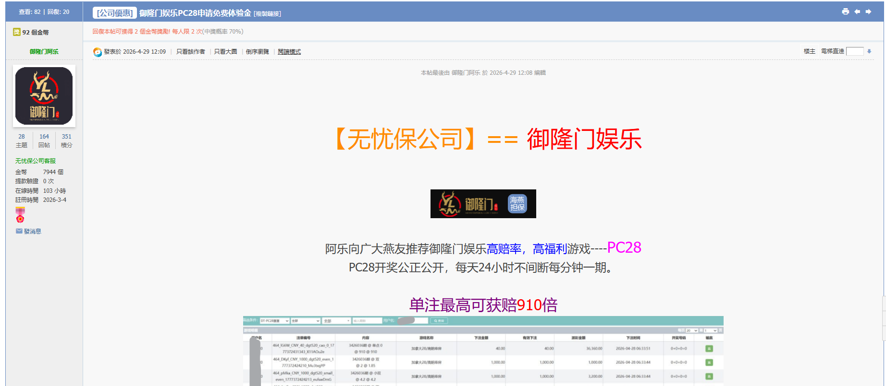Select 只看該作者 filter

click(191, 52)
